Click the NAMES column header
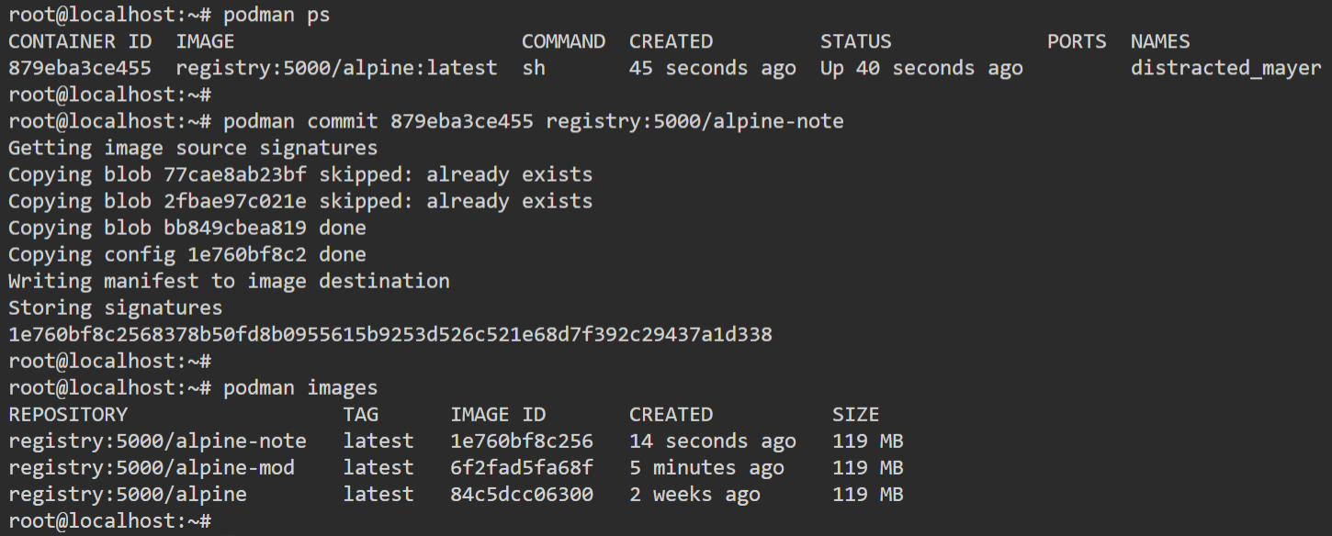The width and height of the screenshot is (1332, 536). tap(1159, 41)
